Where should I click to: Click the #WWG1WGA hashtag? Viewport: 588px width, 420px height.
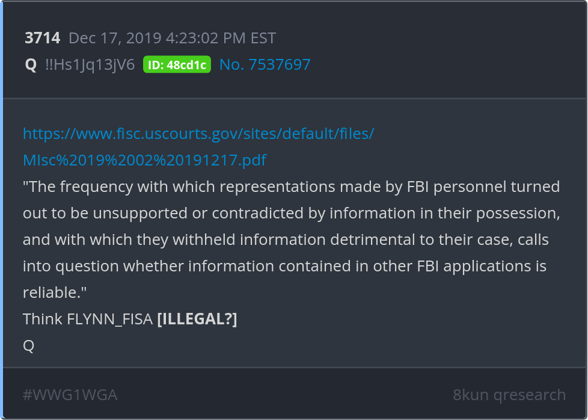tap(70, 395)
